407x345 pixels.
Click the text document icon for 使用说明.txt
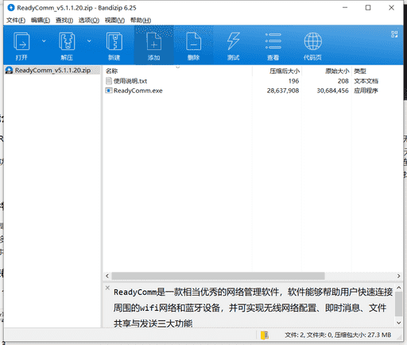click(109, 80)
